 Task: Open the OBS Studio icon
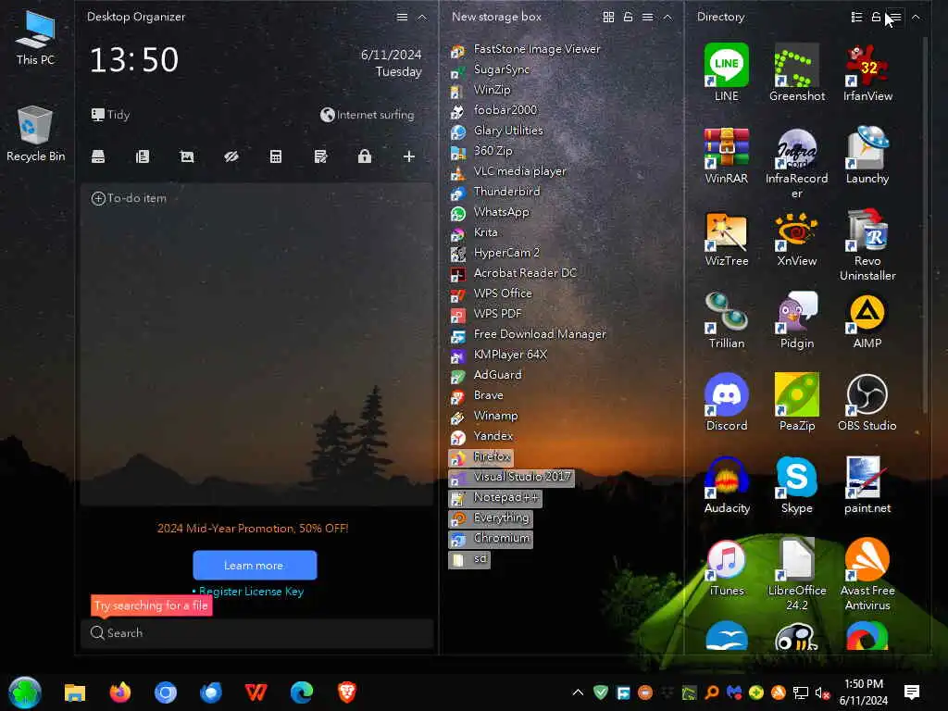click(867, 403)
